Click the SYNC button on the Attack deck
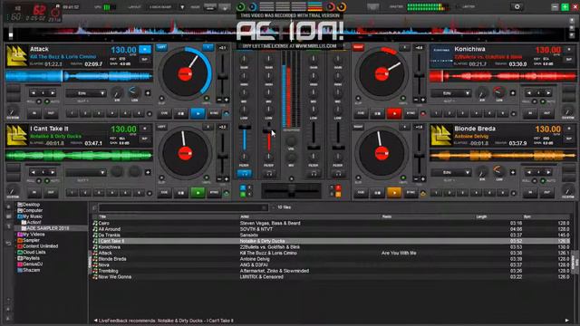Viewport: 580px width, 326px height. (x=214, y=113)
